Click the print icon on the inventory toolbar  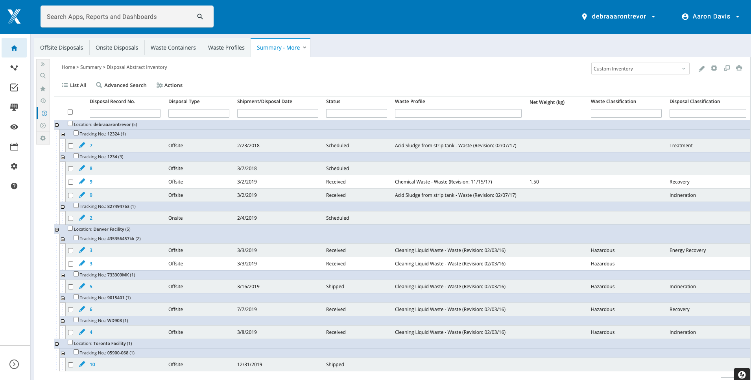pyautogui.click(x=739, y=68)
